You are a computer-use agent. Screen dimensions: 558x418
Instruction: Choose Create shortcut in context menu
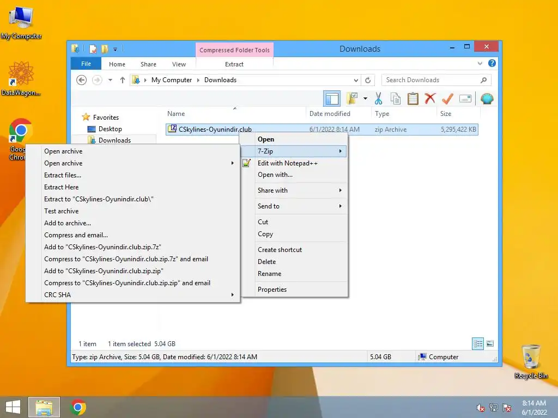(x=294, y=249)
